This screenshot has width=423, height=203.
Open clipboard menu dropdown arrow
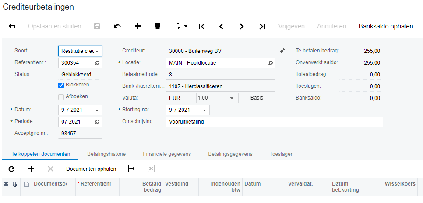[x=186, y=26]
